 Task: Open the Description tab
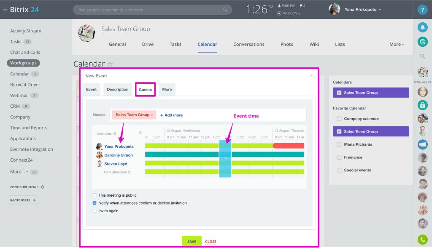pos(118,89)
